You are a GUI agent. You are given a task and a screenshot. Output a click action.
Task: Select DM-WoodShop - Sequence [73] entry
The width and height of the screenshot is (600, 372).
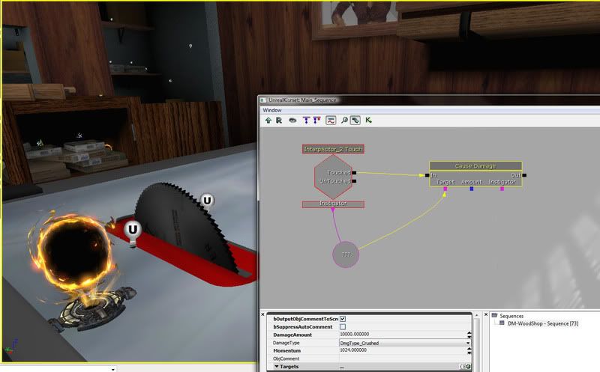[x=543, y=323]
